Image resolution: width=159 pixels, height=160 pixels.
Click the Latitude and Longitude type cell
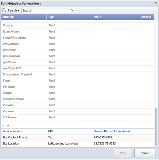coord(69,143)
